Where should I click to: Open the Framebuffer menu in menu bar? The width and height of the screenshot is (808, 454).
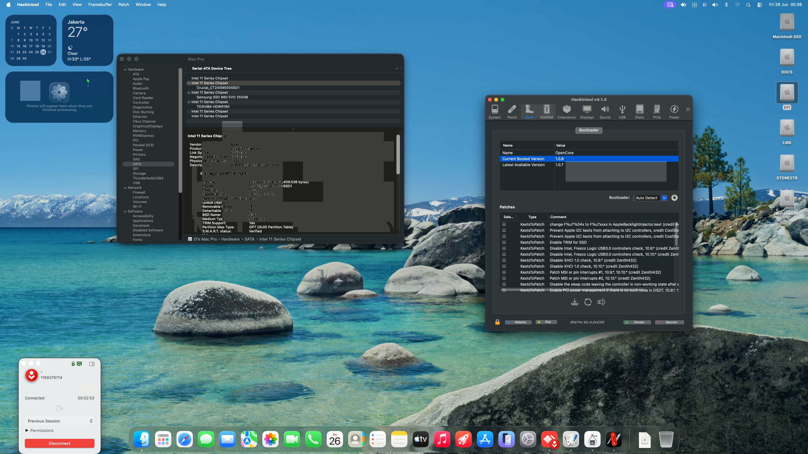coord(100,4)
